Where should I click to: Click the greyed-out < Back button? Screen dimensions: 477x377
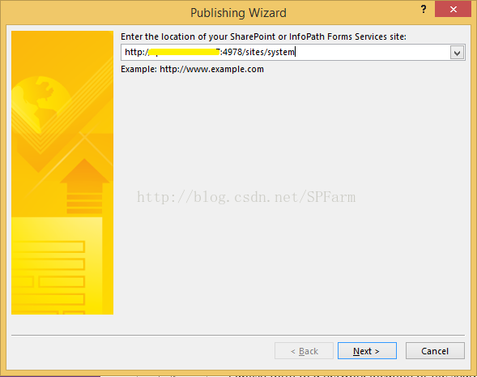(x=304, y=351)
